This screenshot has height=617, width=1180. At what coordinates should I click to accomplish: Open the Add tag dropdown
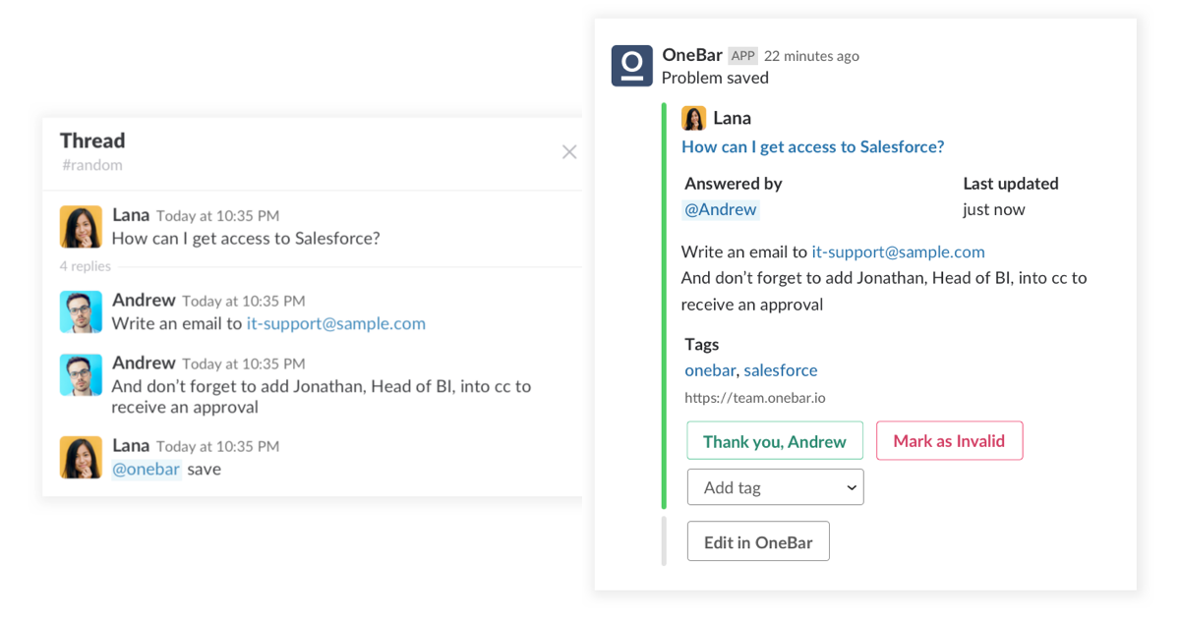(x=775, y=487)
